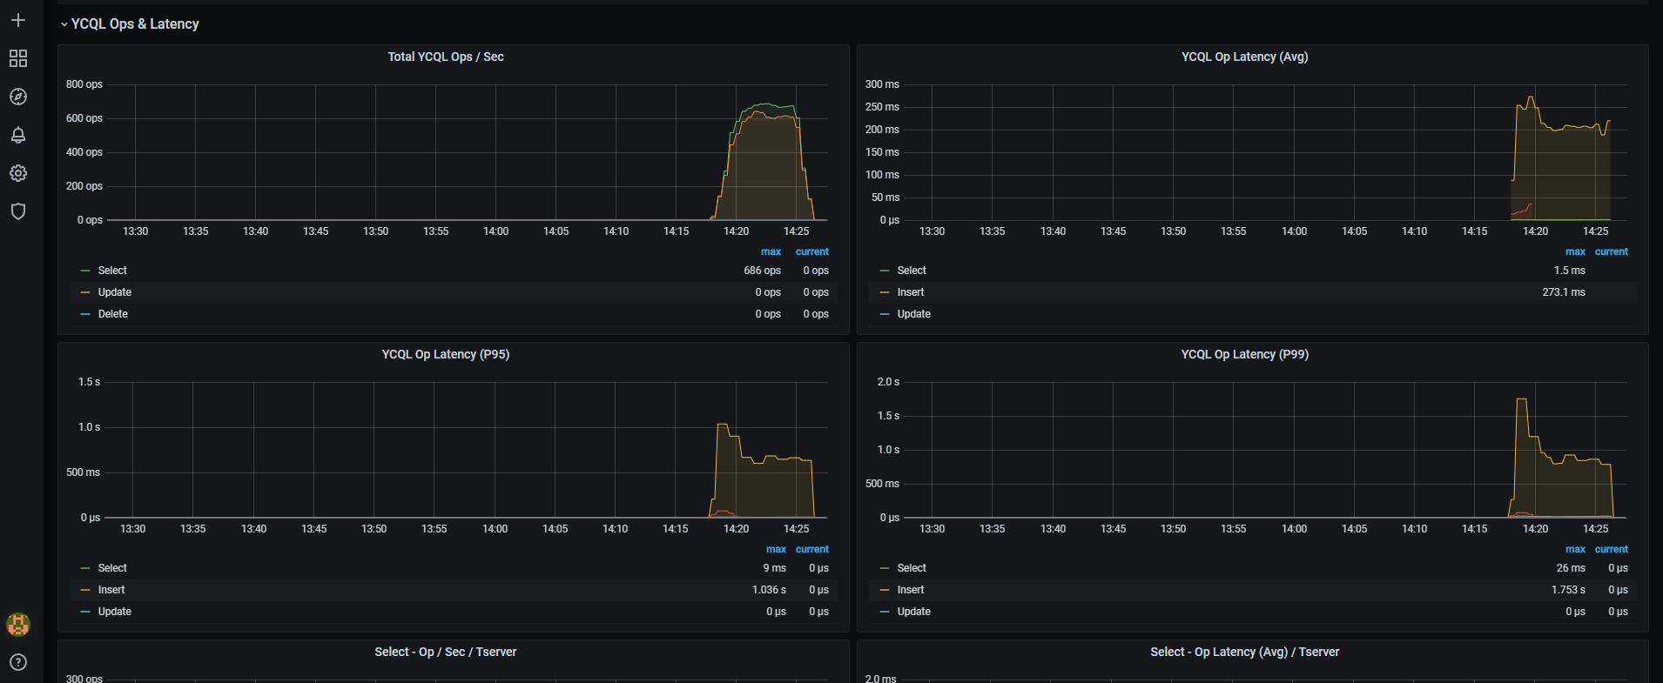Open the YCQL Op Latency (Avg) panel menu
1663x683 pixels.
point(1244,57)
